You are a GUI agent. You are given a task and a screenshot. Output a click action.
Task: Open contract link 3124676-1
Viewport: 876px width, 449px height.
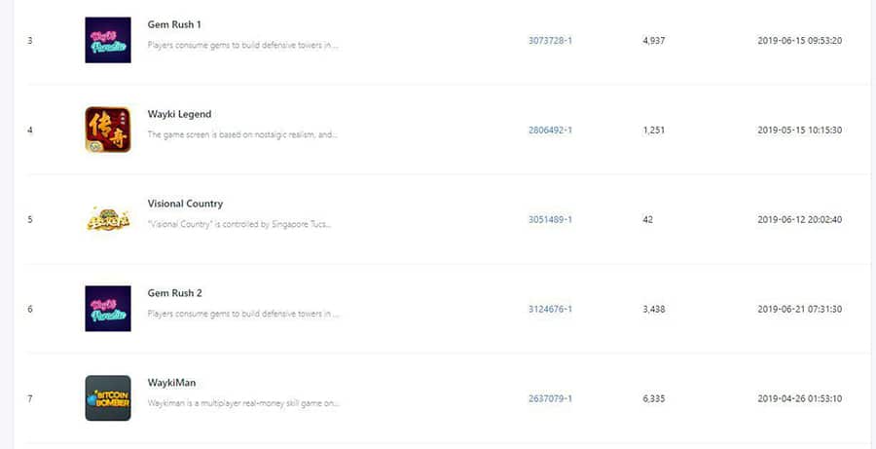point(550,309)
